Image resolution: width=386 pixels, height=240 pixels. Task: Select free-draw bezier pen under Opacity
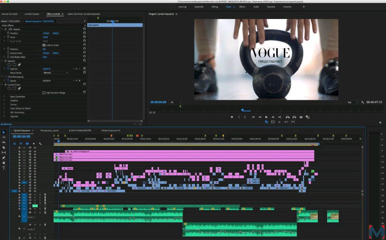point(19,64)
